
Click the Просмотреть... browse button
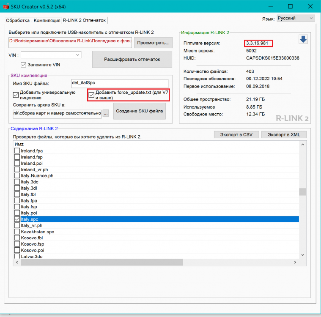153,43
